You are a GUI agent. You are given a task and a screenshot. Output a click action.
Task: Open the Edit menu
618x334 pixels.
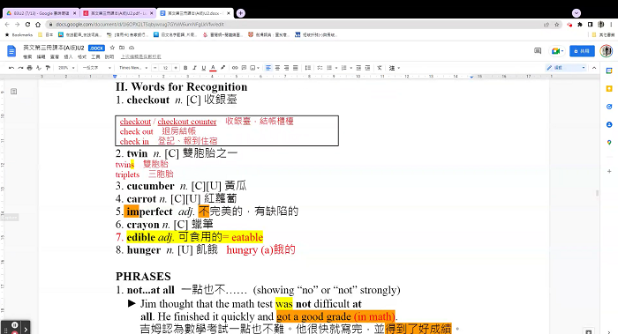tap(41, 56)
